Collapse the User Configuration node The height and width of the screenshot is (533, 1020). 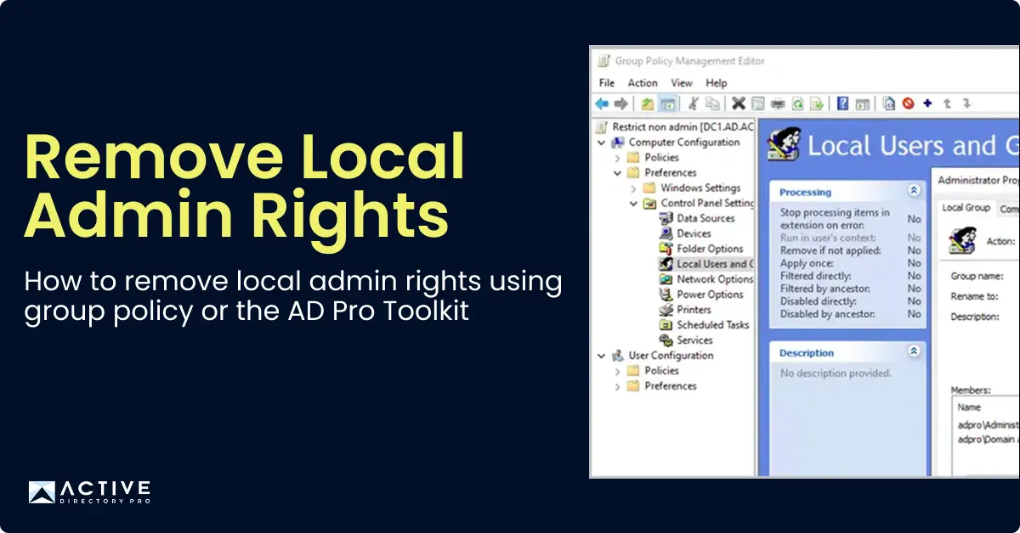coord(602,356)
